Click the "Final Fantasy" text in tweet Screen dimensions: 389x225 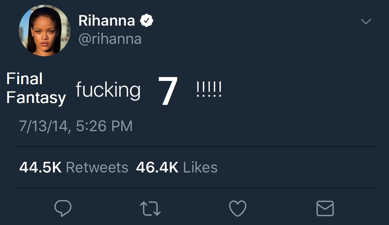click(x=36, y=88)
